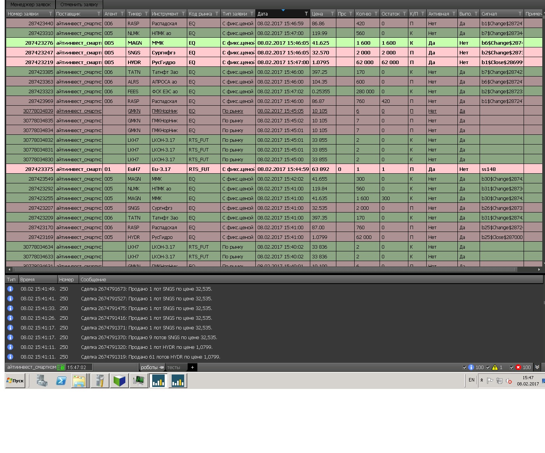Select active order 287423247 SNGS
Image resolution: width=545 pixels, height=453 pixels.
click(x=274, y=52)
